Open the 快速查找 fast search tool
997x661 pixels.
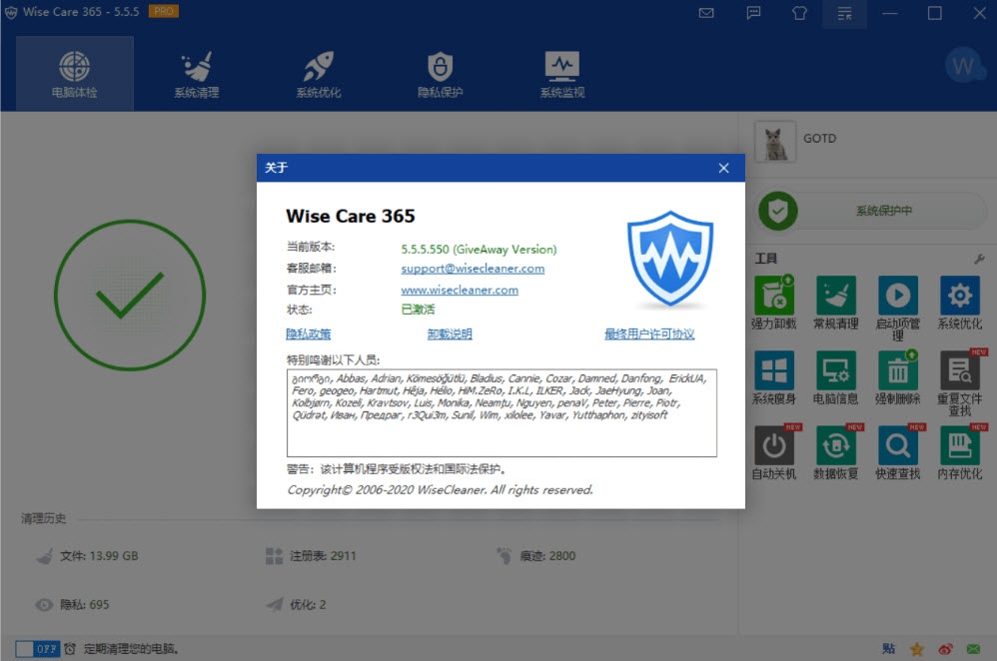click(898, 452)
